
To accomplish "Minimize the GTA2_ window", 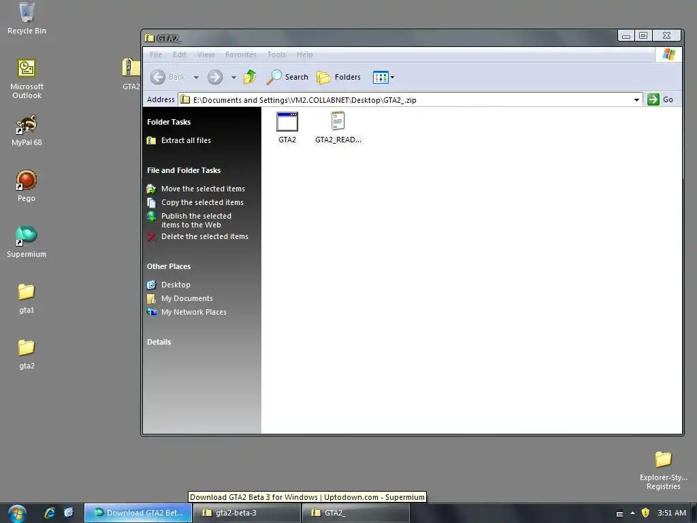I will pos(626,35).
